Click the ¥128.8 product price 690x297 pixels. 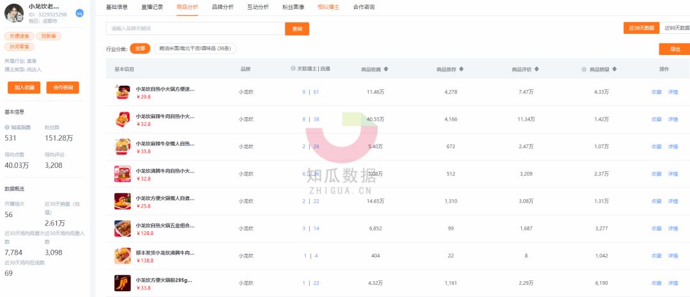[144, 233]
